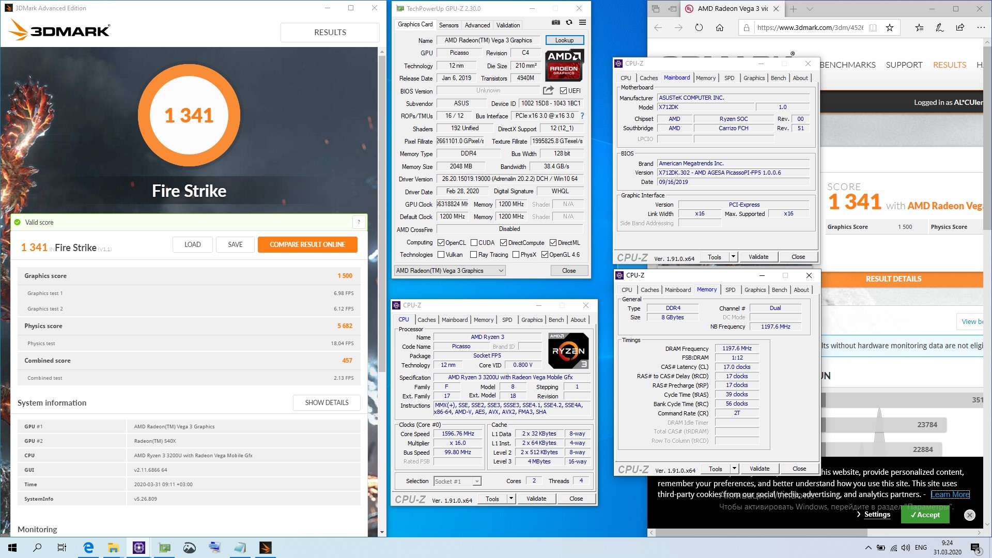The image size is (992, 558).
Task: Dismiss cookie banner with X icon
Action: point(970,515)
